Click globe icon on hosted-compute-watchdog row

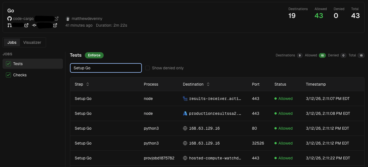(185, 158)
